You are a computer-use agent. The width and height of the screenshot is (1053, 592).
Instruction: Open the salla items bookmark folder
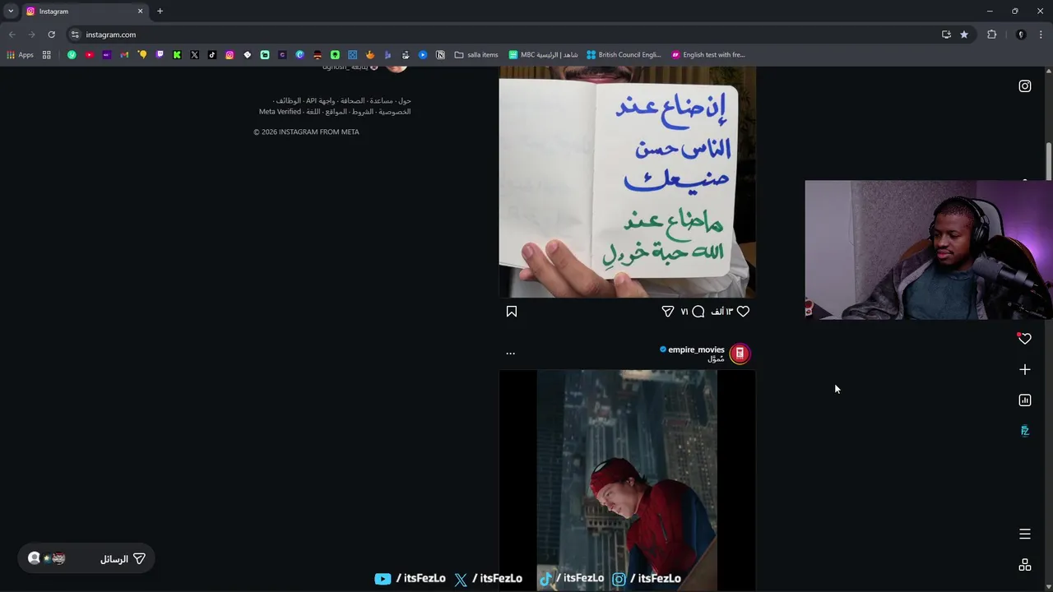coord(476,55)
